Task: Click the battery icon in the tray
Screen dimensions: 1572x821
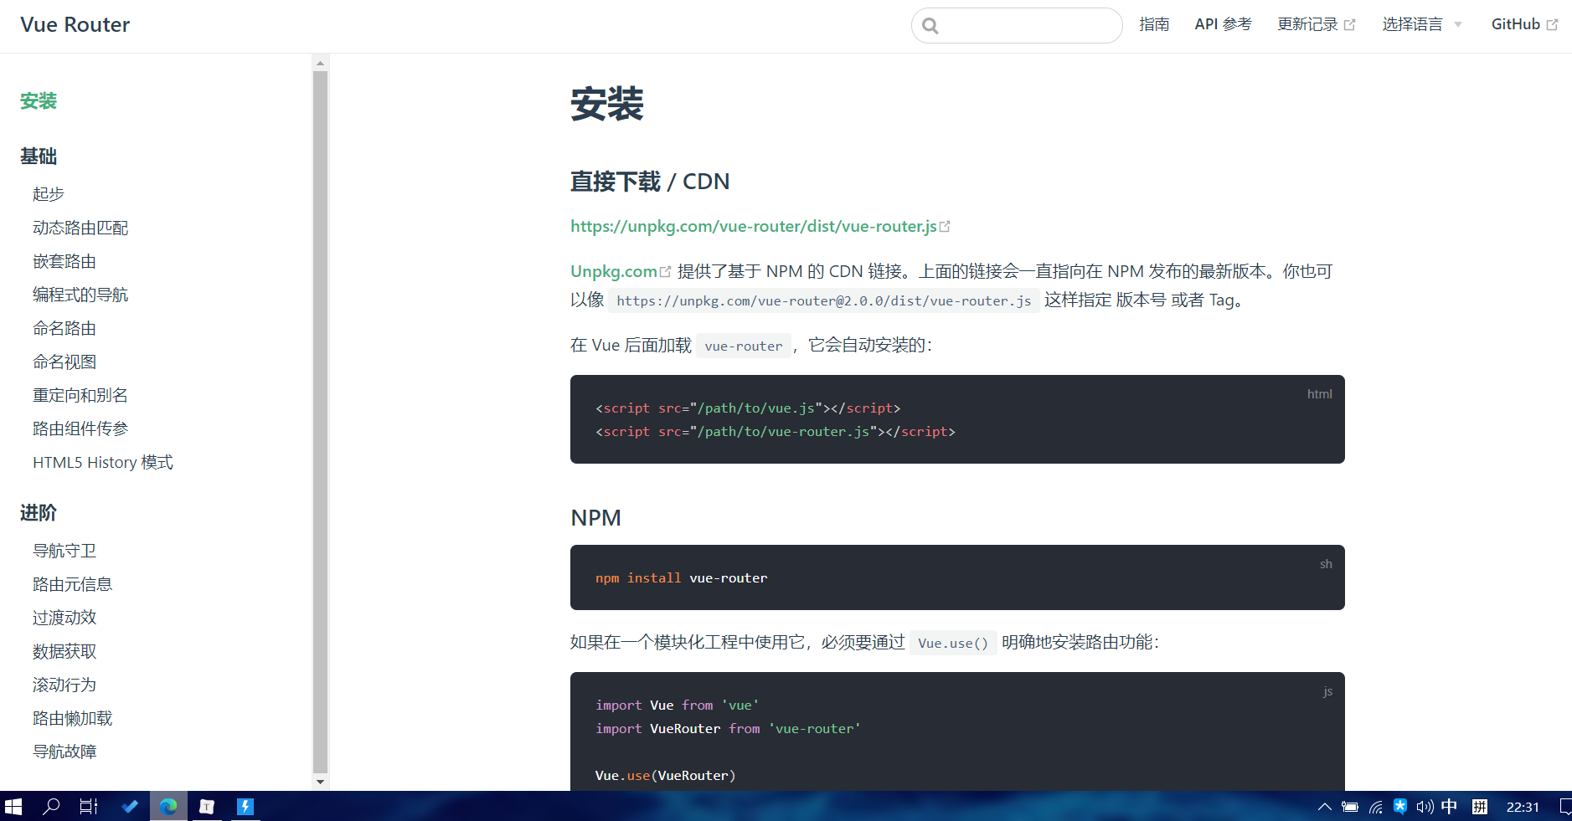Action: (1350, 807)
